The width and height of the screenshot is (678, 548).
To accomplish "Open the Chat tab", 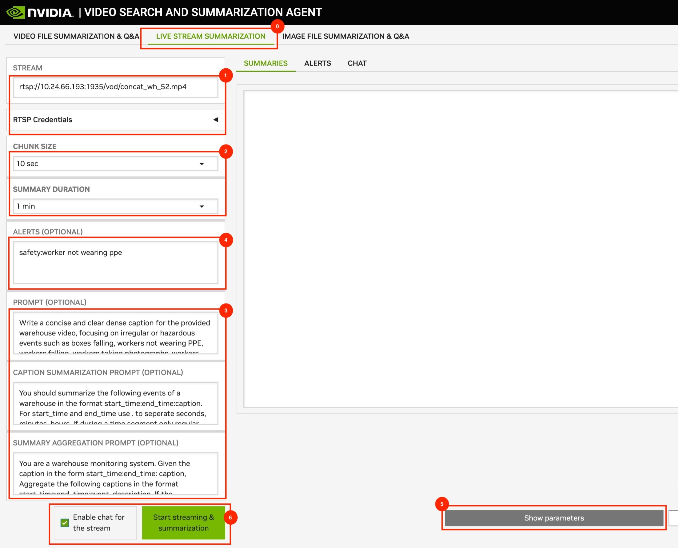I will [357, 63].
